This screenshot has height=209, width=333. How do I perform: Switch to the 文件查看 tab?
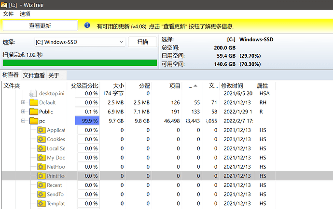34,75
